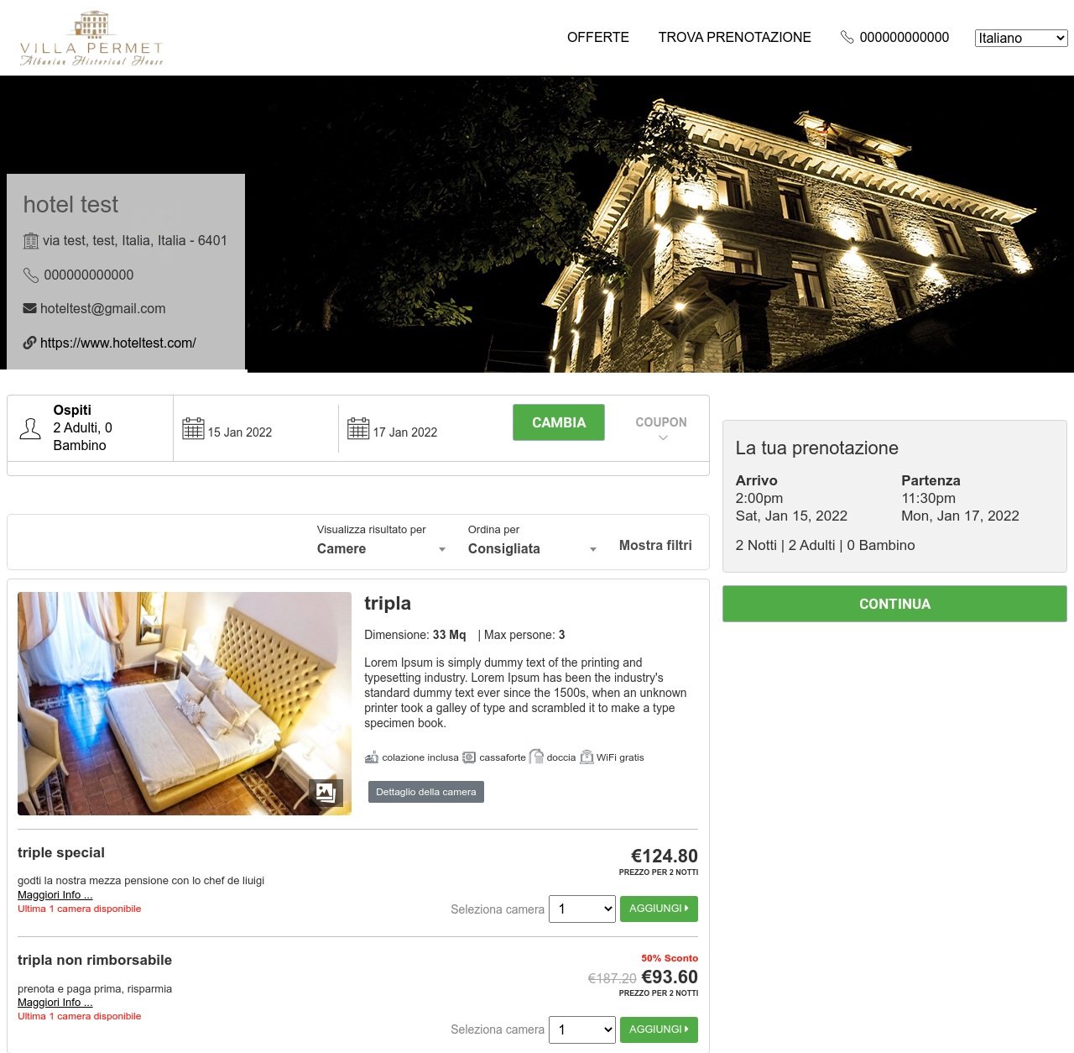Open the Ospiti guests selector

[x=91, y=428]
